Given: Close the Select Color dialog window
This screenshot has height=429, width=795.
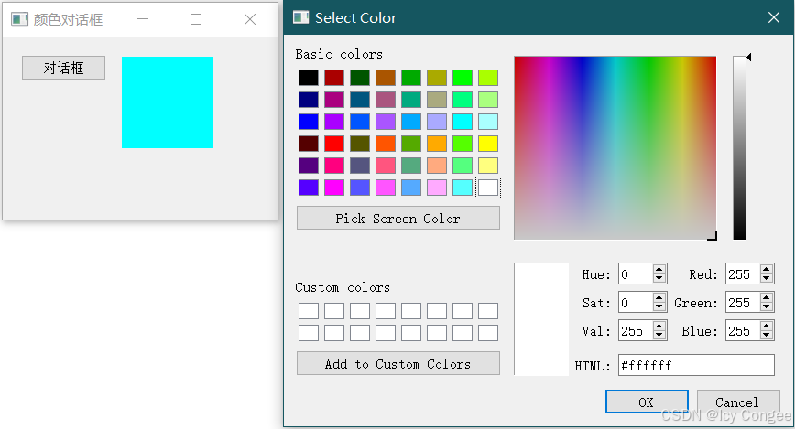Looking at the screenshot, I should pyautogui.click(x=773, y=17).
